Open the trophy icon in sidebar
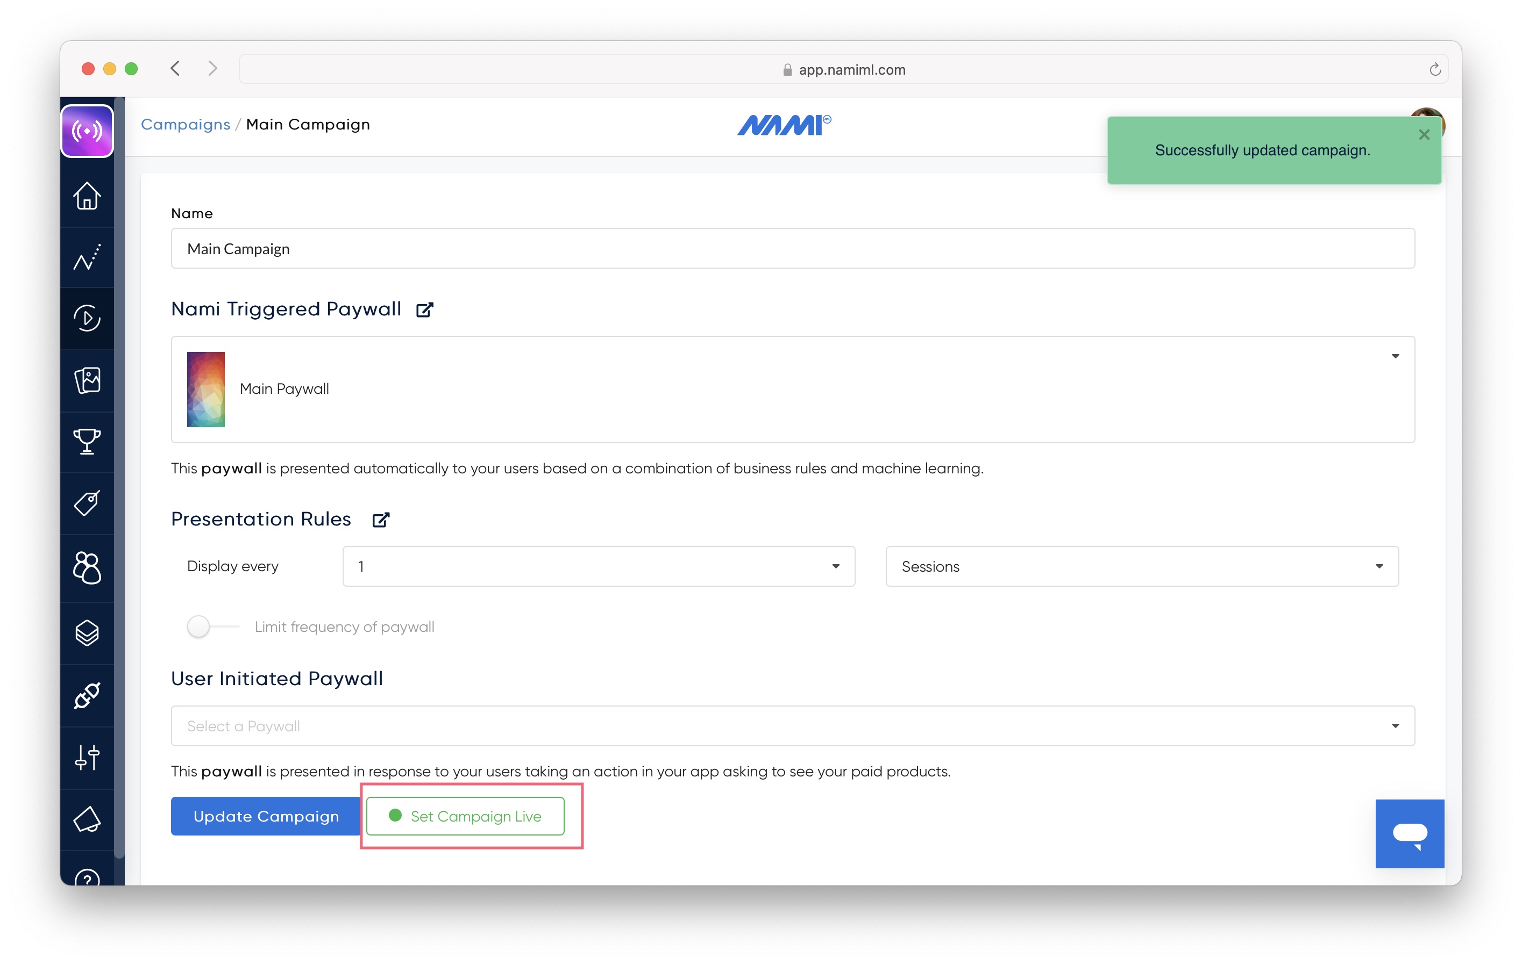1522x965 pixels. tap(87, 442)
